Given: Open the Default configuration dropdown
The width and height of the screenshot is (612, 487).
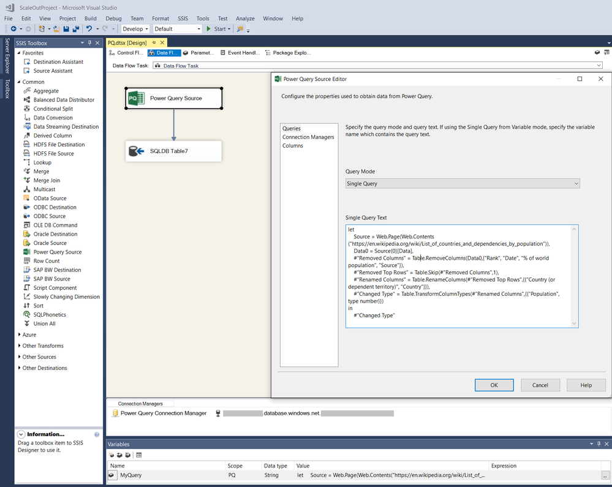Looking at the screenshot, I should click(177, 29).
